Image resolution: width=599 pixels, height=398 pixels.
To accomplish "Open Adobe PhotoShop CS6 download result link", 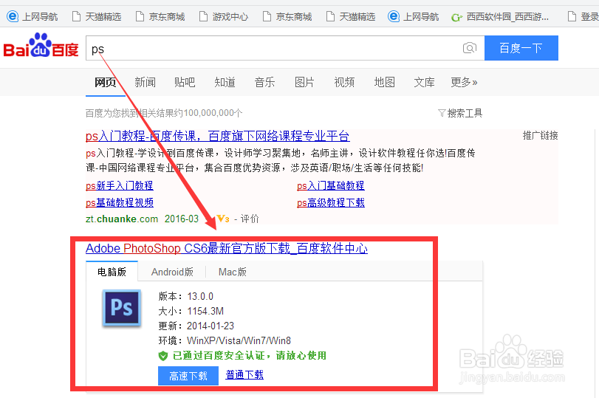I will [227, 249].
